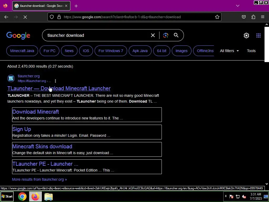This screenshot has height=202, width=269.
Task: Click the network tray icon
Action: tap(237, 196)
